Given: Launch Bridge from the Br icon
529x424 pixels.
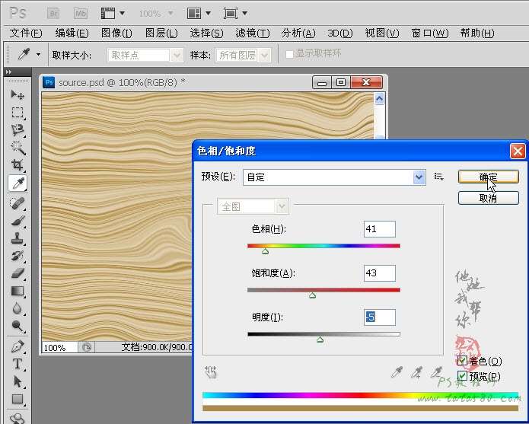Looking at the screenshot, I should point(55,14).
